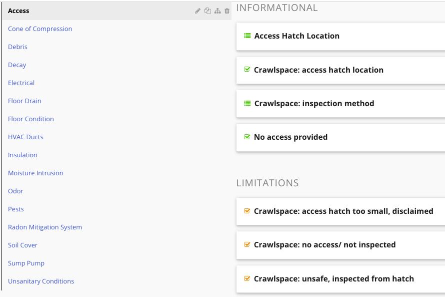Expand the Crawlspace: inspection method card
The image size is (445, 297).
(340, 104)
